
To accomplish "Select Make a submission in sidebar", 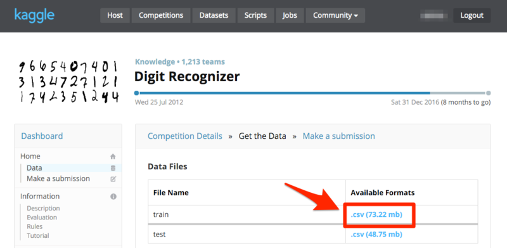I will click(58, 179).
